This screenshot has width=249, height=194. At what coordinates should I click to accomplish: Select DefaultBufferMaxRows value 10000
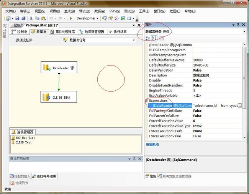pyautogui.click(x=198, y=60)
